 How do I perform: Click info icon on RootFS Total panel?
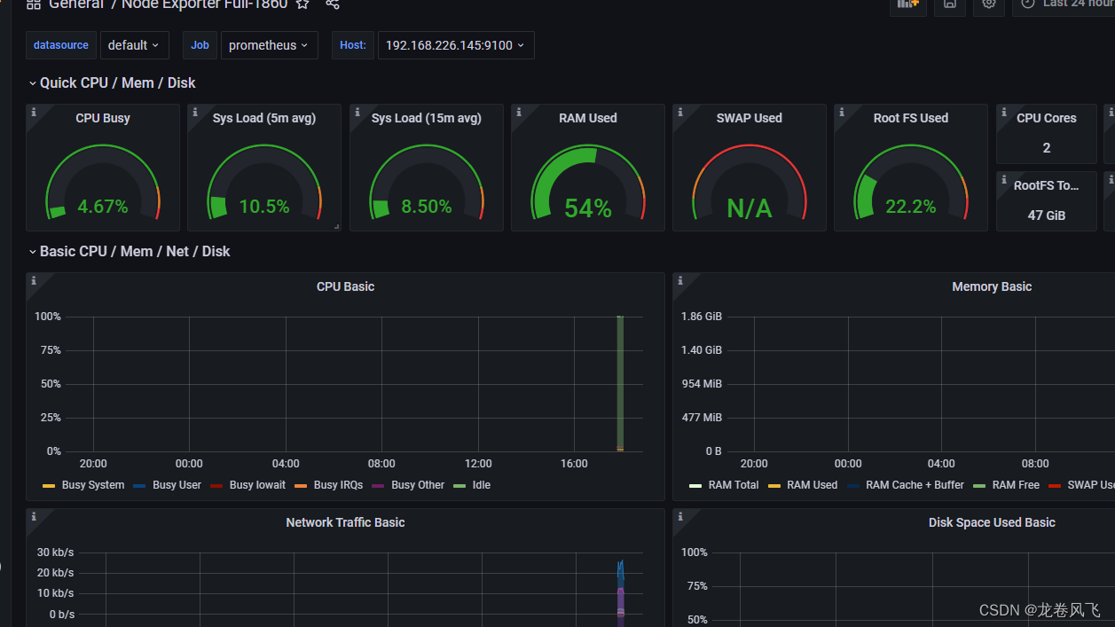point(1004,180)
